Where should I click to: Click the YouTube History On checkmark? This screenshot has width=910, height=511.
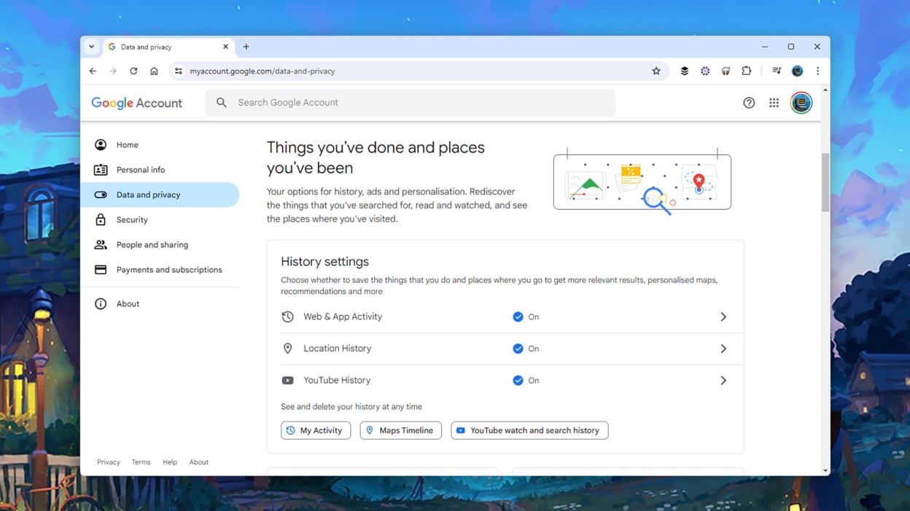(x=518, y=381)
